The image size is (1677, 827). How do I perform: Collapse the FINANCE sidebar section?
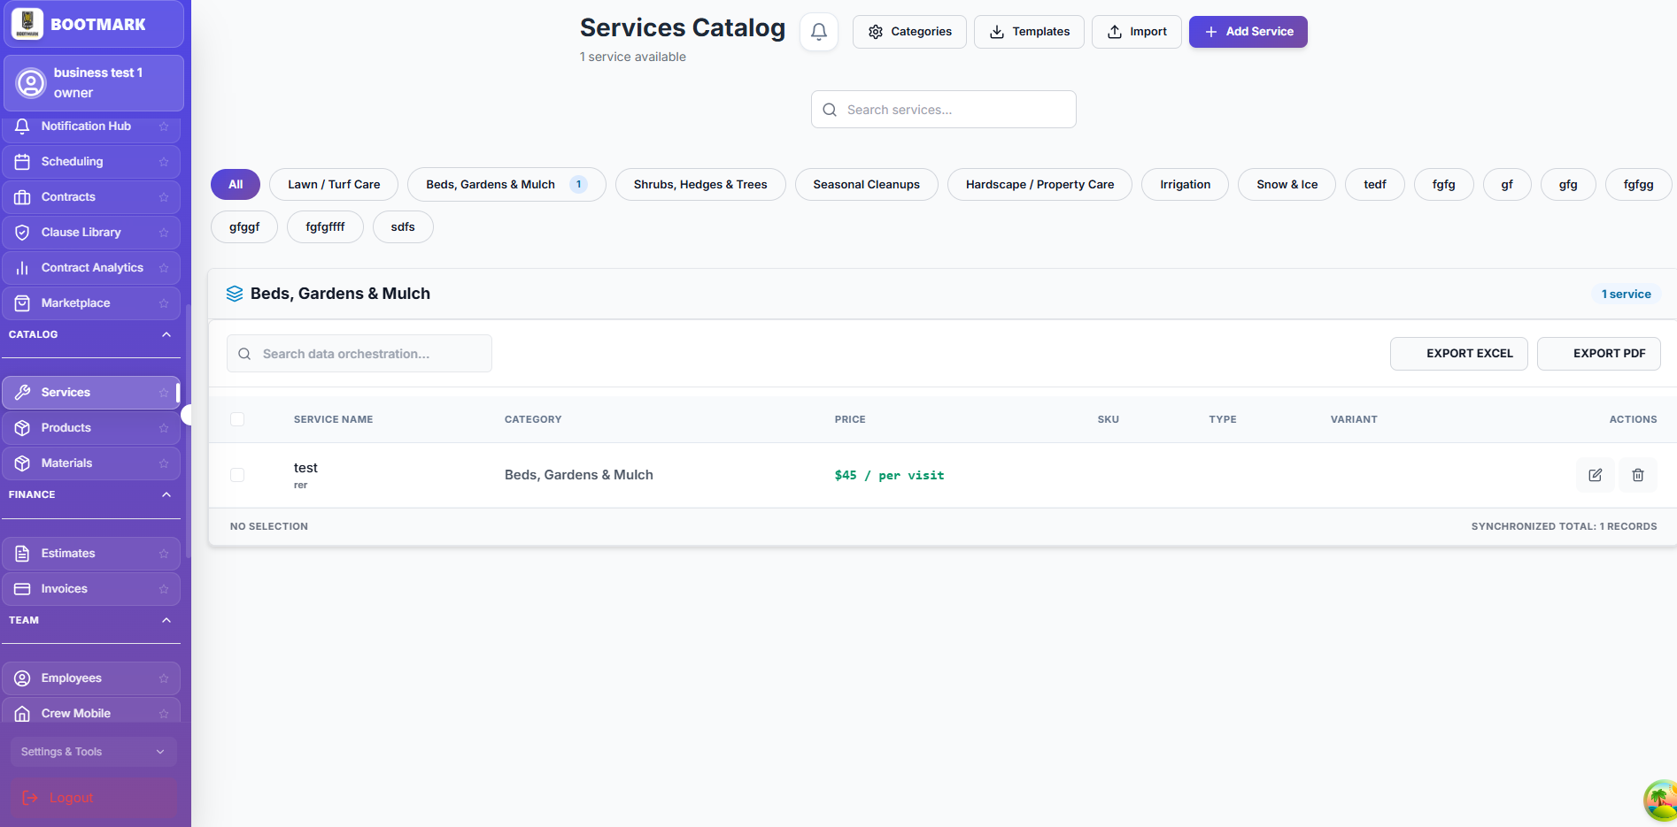pos(166,494)
